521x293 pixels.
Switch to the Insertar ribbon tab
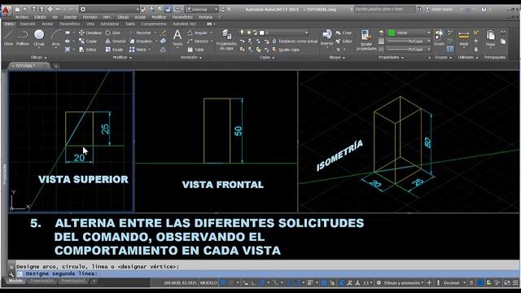point(28,24)
